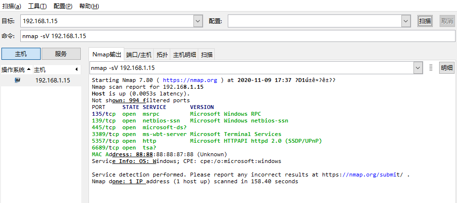The image size is (457, 203).
Task: Switch to the 拓扑 tab
Action: pos(162,54)
